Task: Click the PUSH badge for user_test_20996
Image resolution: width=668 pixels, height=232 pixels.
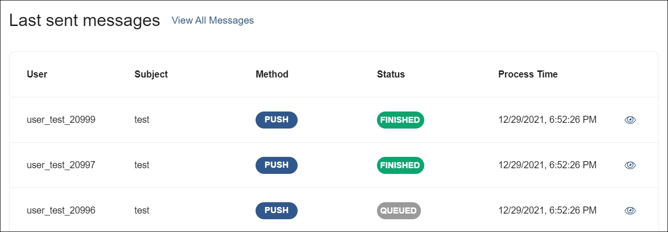Action: [x=276, y=211]
